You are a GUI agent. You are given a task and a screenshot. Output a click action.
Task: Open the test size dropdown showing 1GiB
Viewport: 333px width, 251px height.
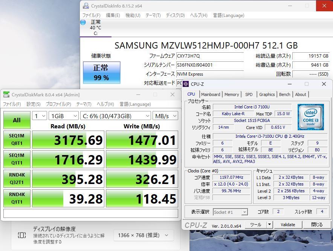click(64, 116)
